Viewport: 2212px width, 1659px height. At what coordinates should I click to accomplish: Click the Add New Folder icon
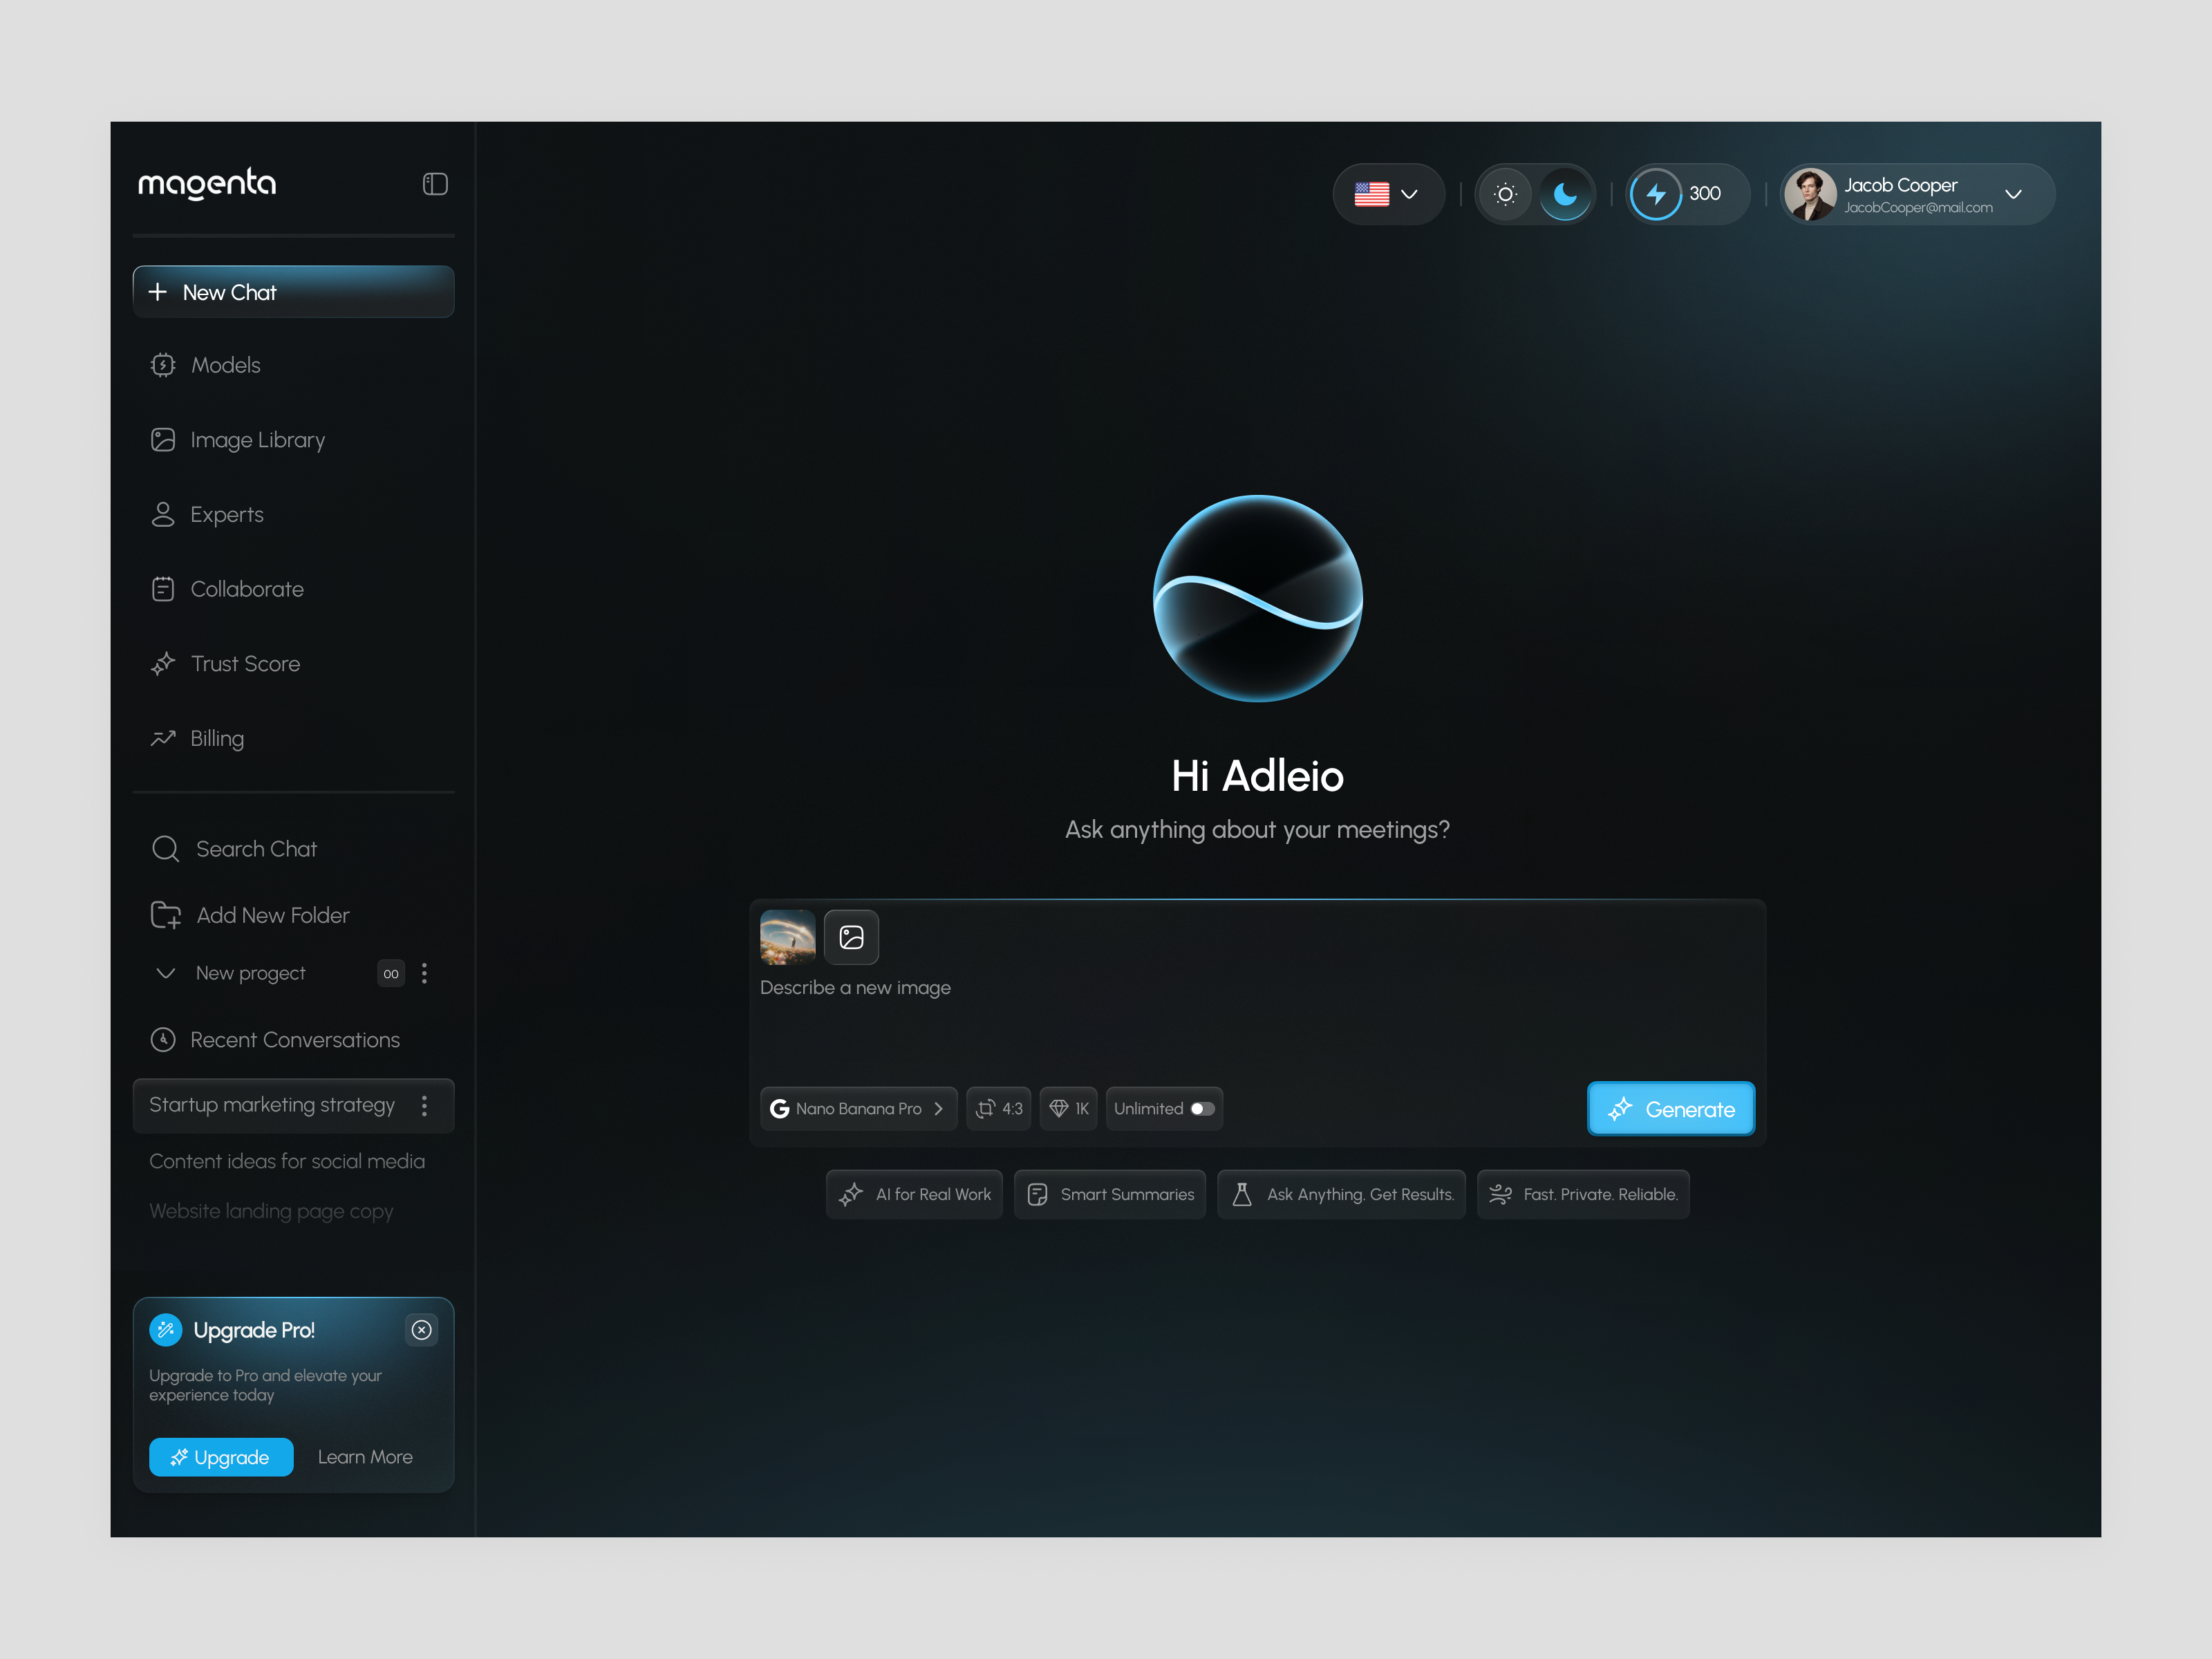[165, 914]
